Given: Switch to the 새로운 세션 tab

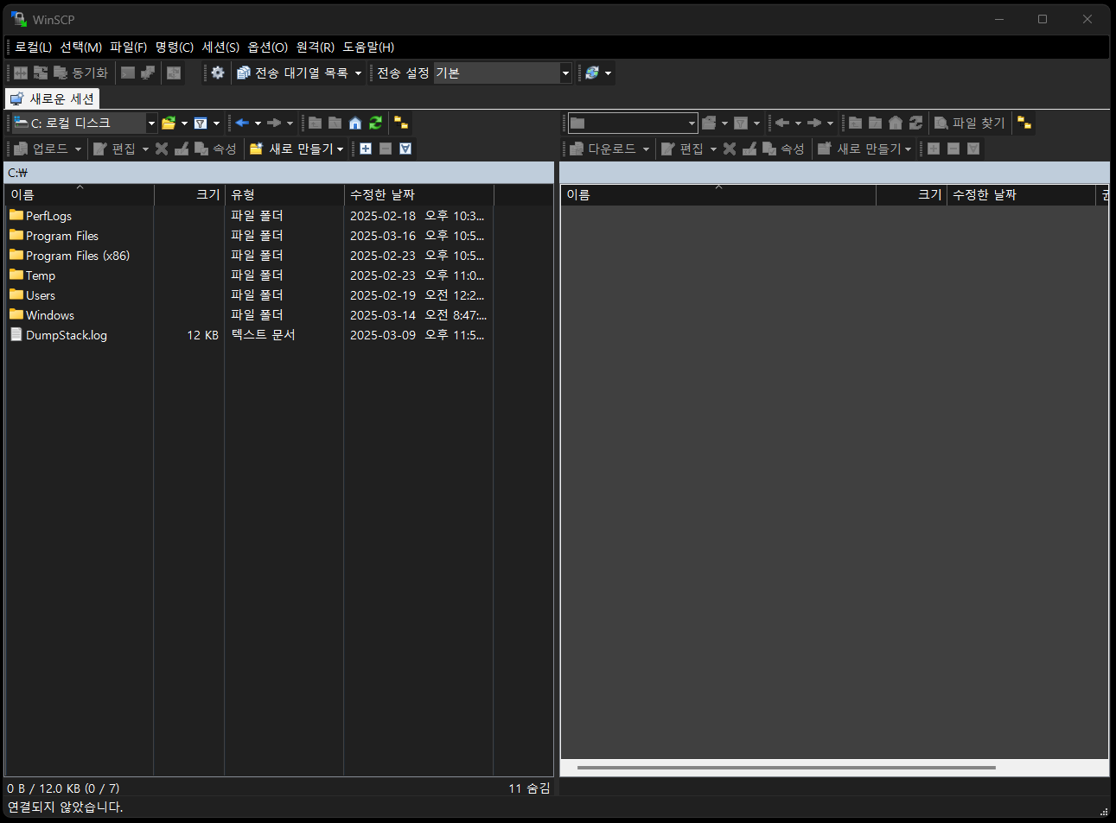Looking at the screenshot, I should [x=52, y=99].
